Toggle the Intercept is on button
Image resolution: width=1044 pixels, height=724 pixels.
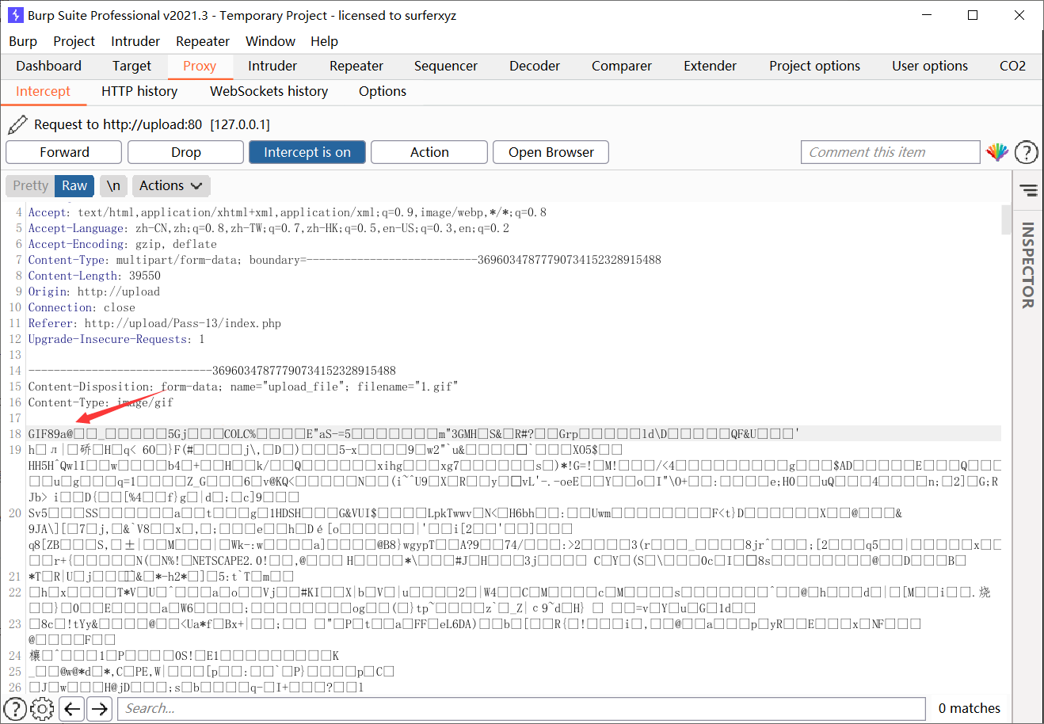tap(307, 152)
